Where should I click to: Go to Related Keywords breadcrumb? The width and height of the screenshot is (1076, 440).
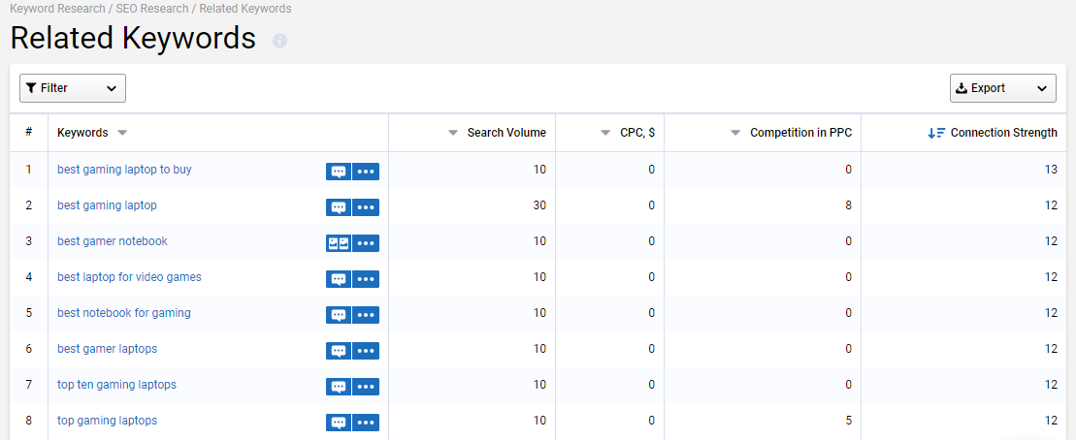click(x=245, y=9)
